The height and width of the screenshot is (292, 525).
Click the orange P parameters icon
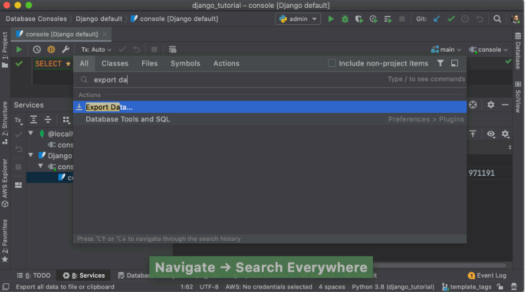pos(51,49)
